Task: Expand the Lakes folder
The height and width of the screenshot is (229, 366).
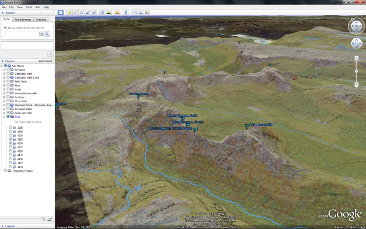Action: tap(4, 89)
